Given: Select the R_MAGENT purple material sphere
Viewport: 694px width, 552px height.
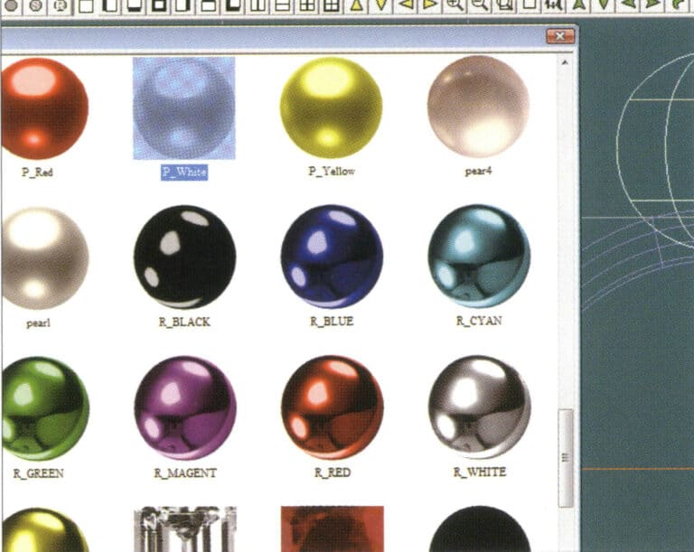Looking at the screenshot, I should [185, 407].
